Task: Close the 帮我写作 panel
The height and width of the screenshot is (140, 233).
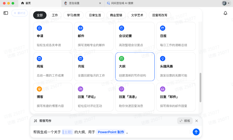Action: pyautogui.click(x=196, y=121)
